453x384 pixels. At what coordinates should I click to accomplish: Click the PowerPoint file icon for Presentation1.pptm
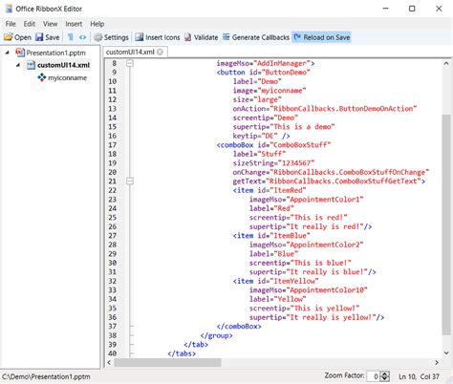point(20,53)
